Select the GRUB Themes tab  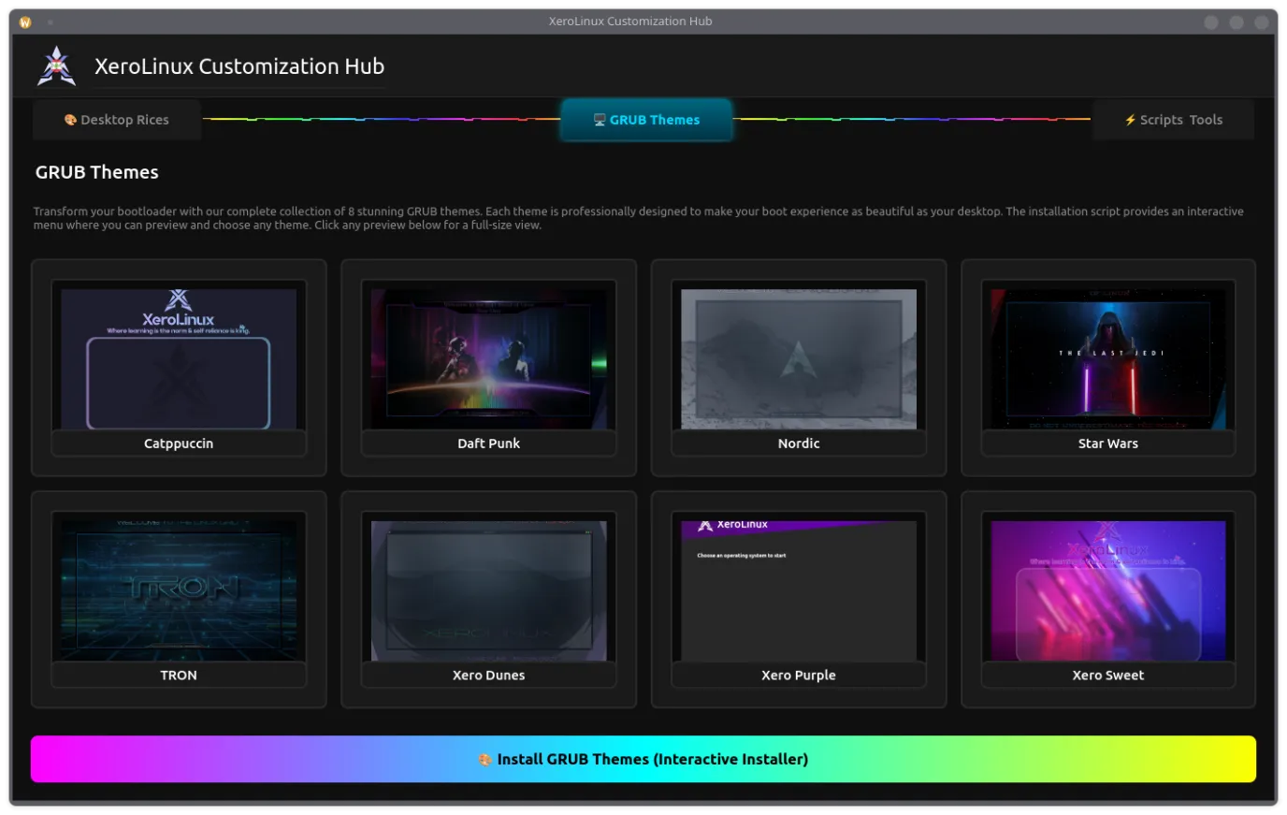click(x=646, y=120)
